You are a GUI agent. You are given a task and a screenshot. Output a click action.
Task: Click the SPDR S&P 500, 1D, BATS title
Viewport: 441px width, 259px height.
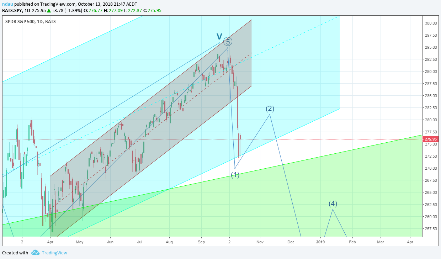pos(31,21)
